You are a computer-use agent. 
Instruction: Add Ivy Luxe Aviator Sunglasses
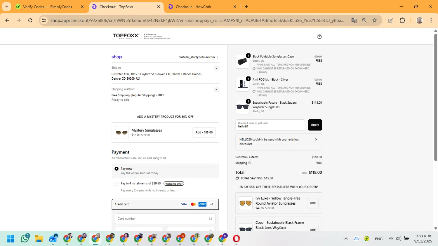coord(313,203)
